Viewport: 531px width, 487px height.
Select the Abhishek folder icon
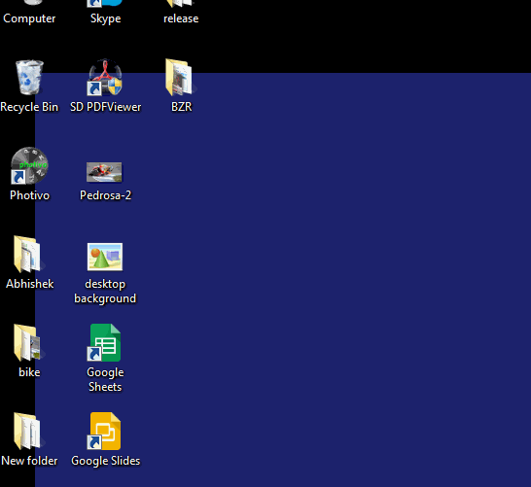pos(28,254)
